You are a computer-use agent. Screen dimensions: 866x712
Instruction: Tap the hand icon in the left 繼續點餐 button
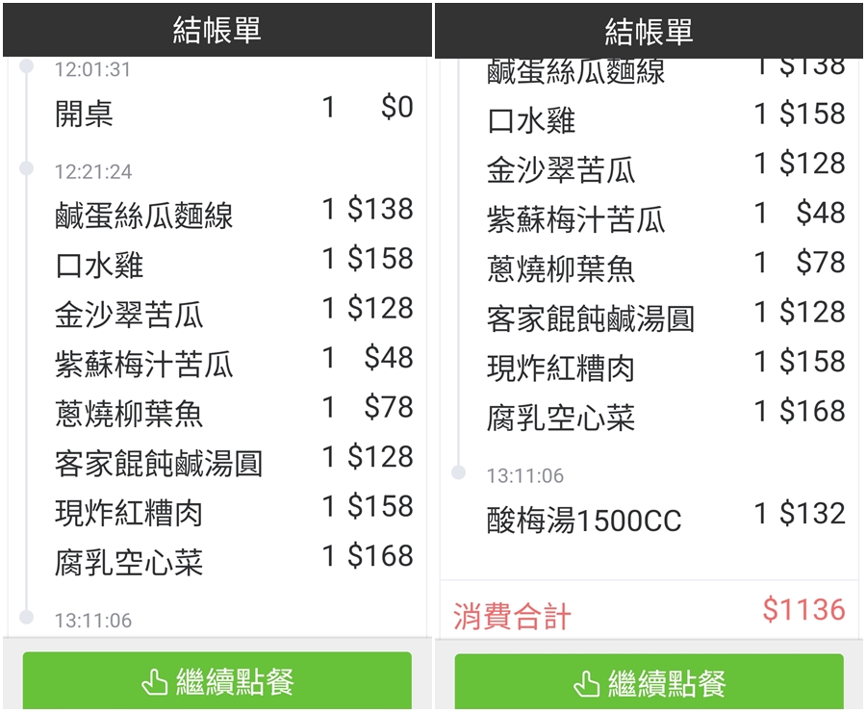[154, 683]
